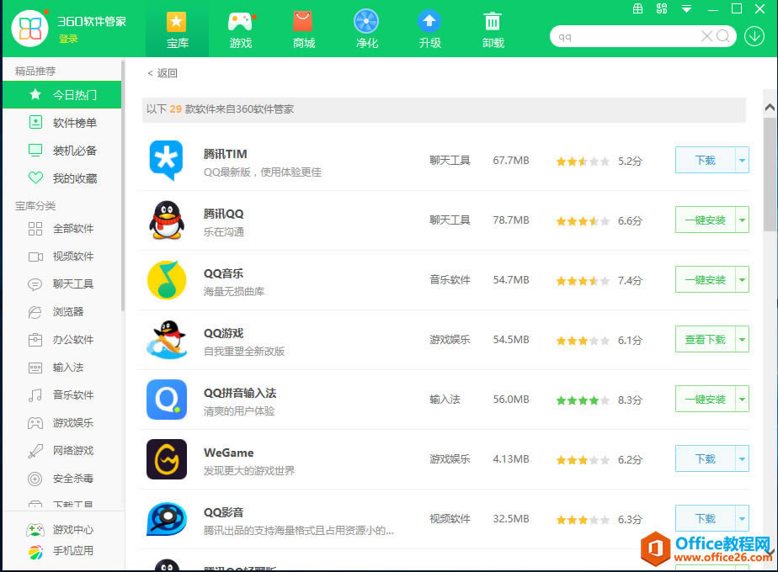Open 我的收藏 in sidebar
Screen dimensions: 778x572
62,178
